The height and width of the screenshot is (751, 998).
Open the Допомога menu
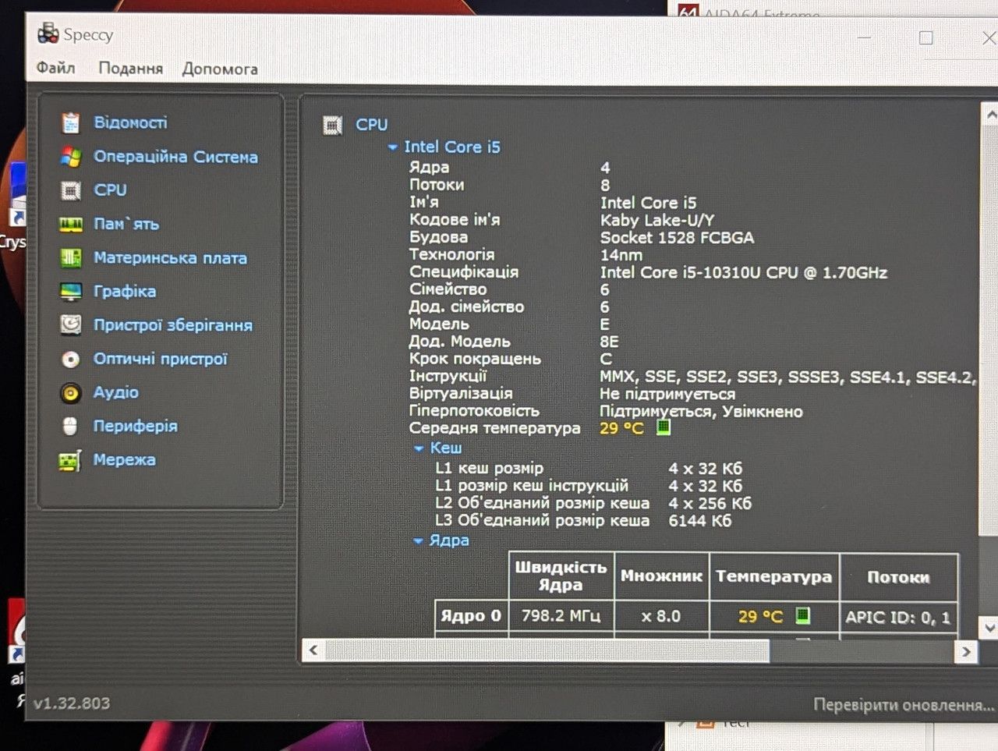click(x=220, y=69)
